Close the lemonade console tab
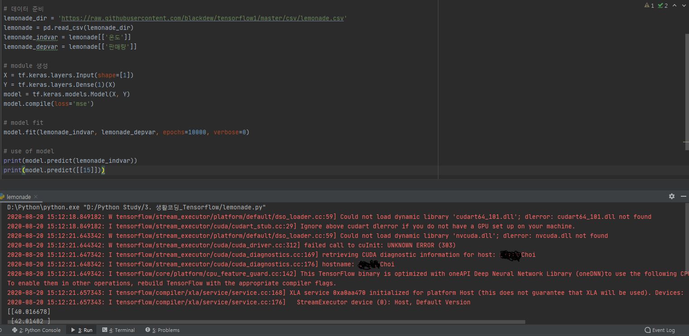 click(x=35, y=197)
